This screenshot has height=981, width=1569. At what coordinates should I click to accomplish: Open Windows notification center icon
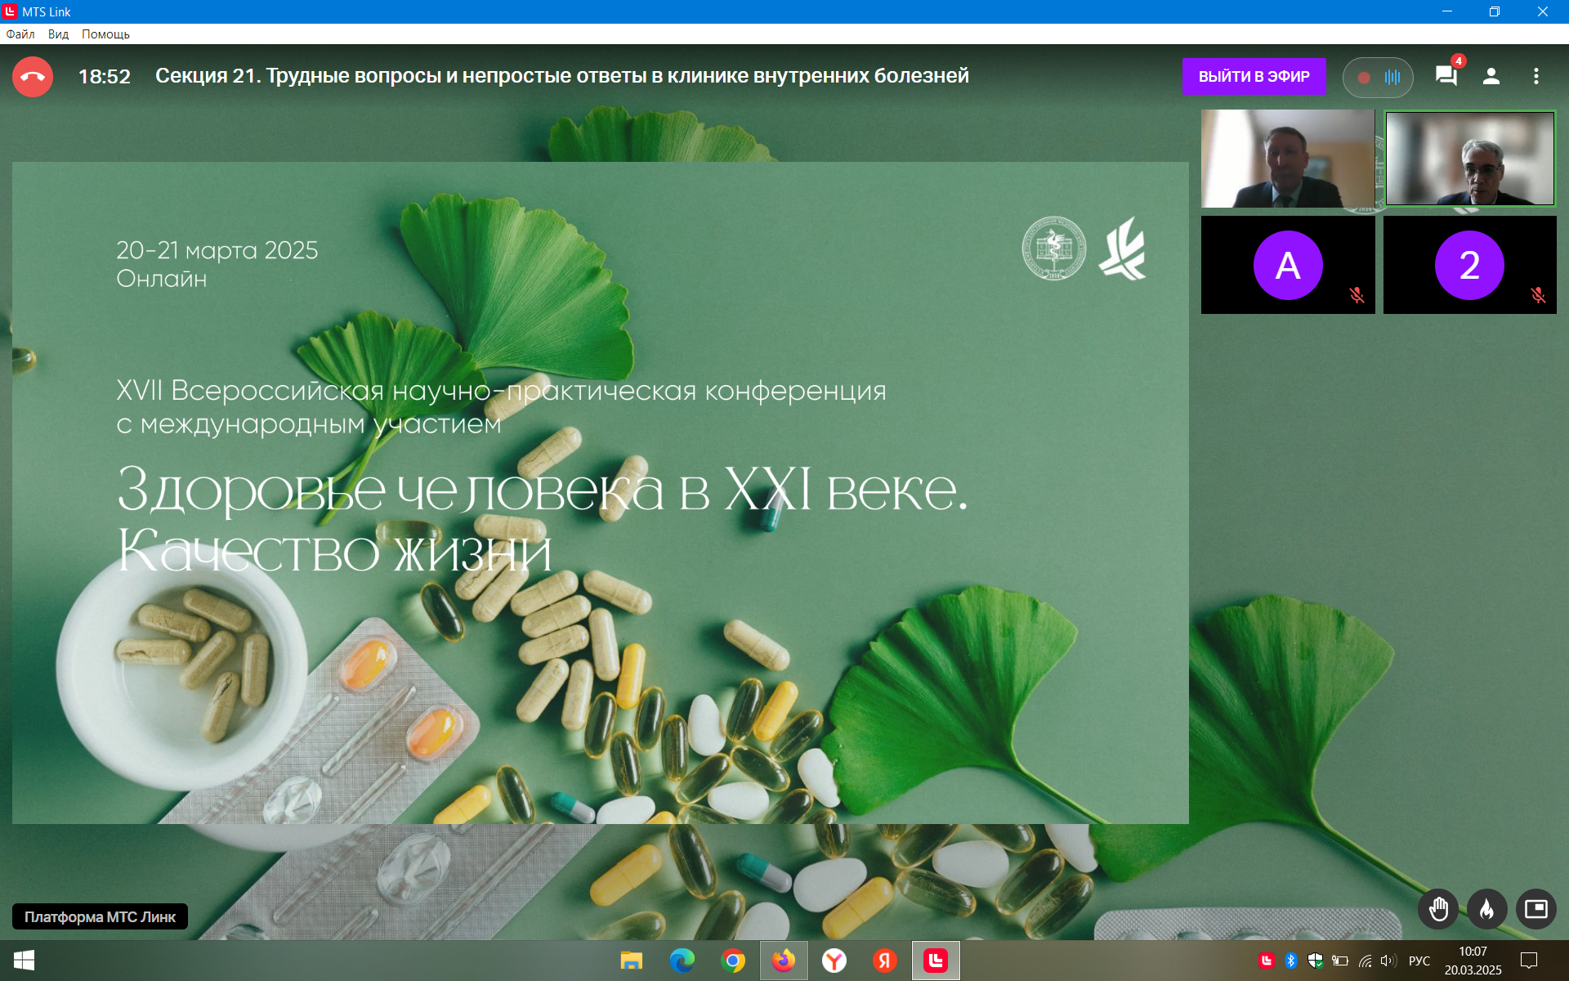pyautogui.click(x=1529, y=961)
